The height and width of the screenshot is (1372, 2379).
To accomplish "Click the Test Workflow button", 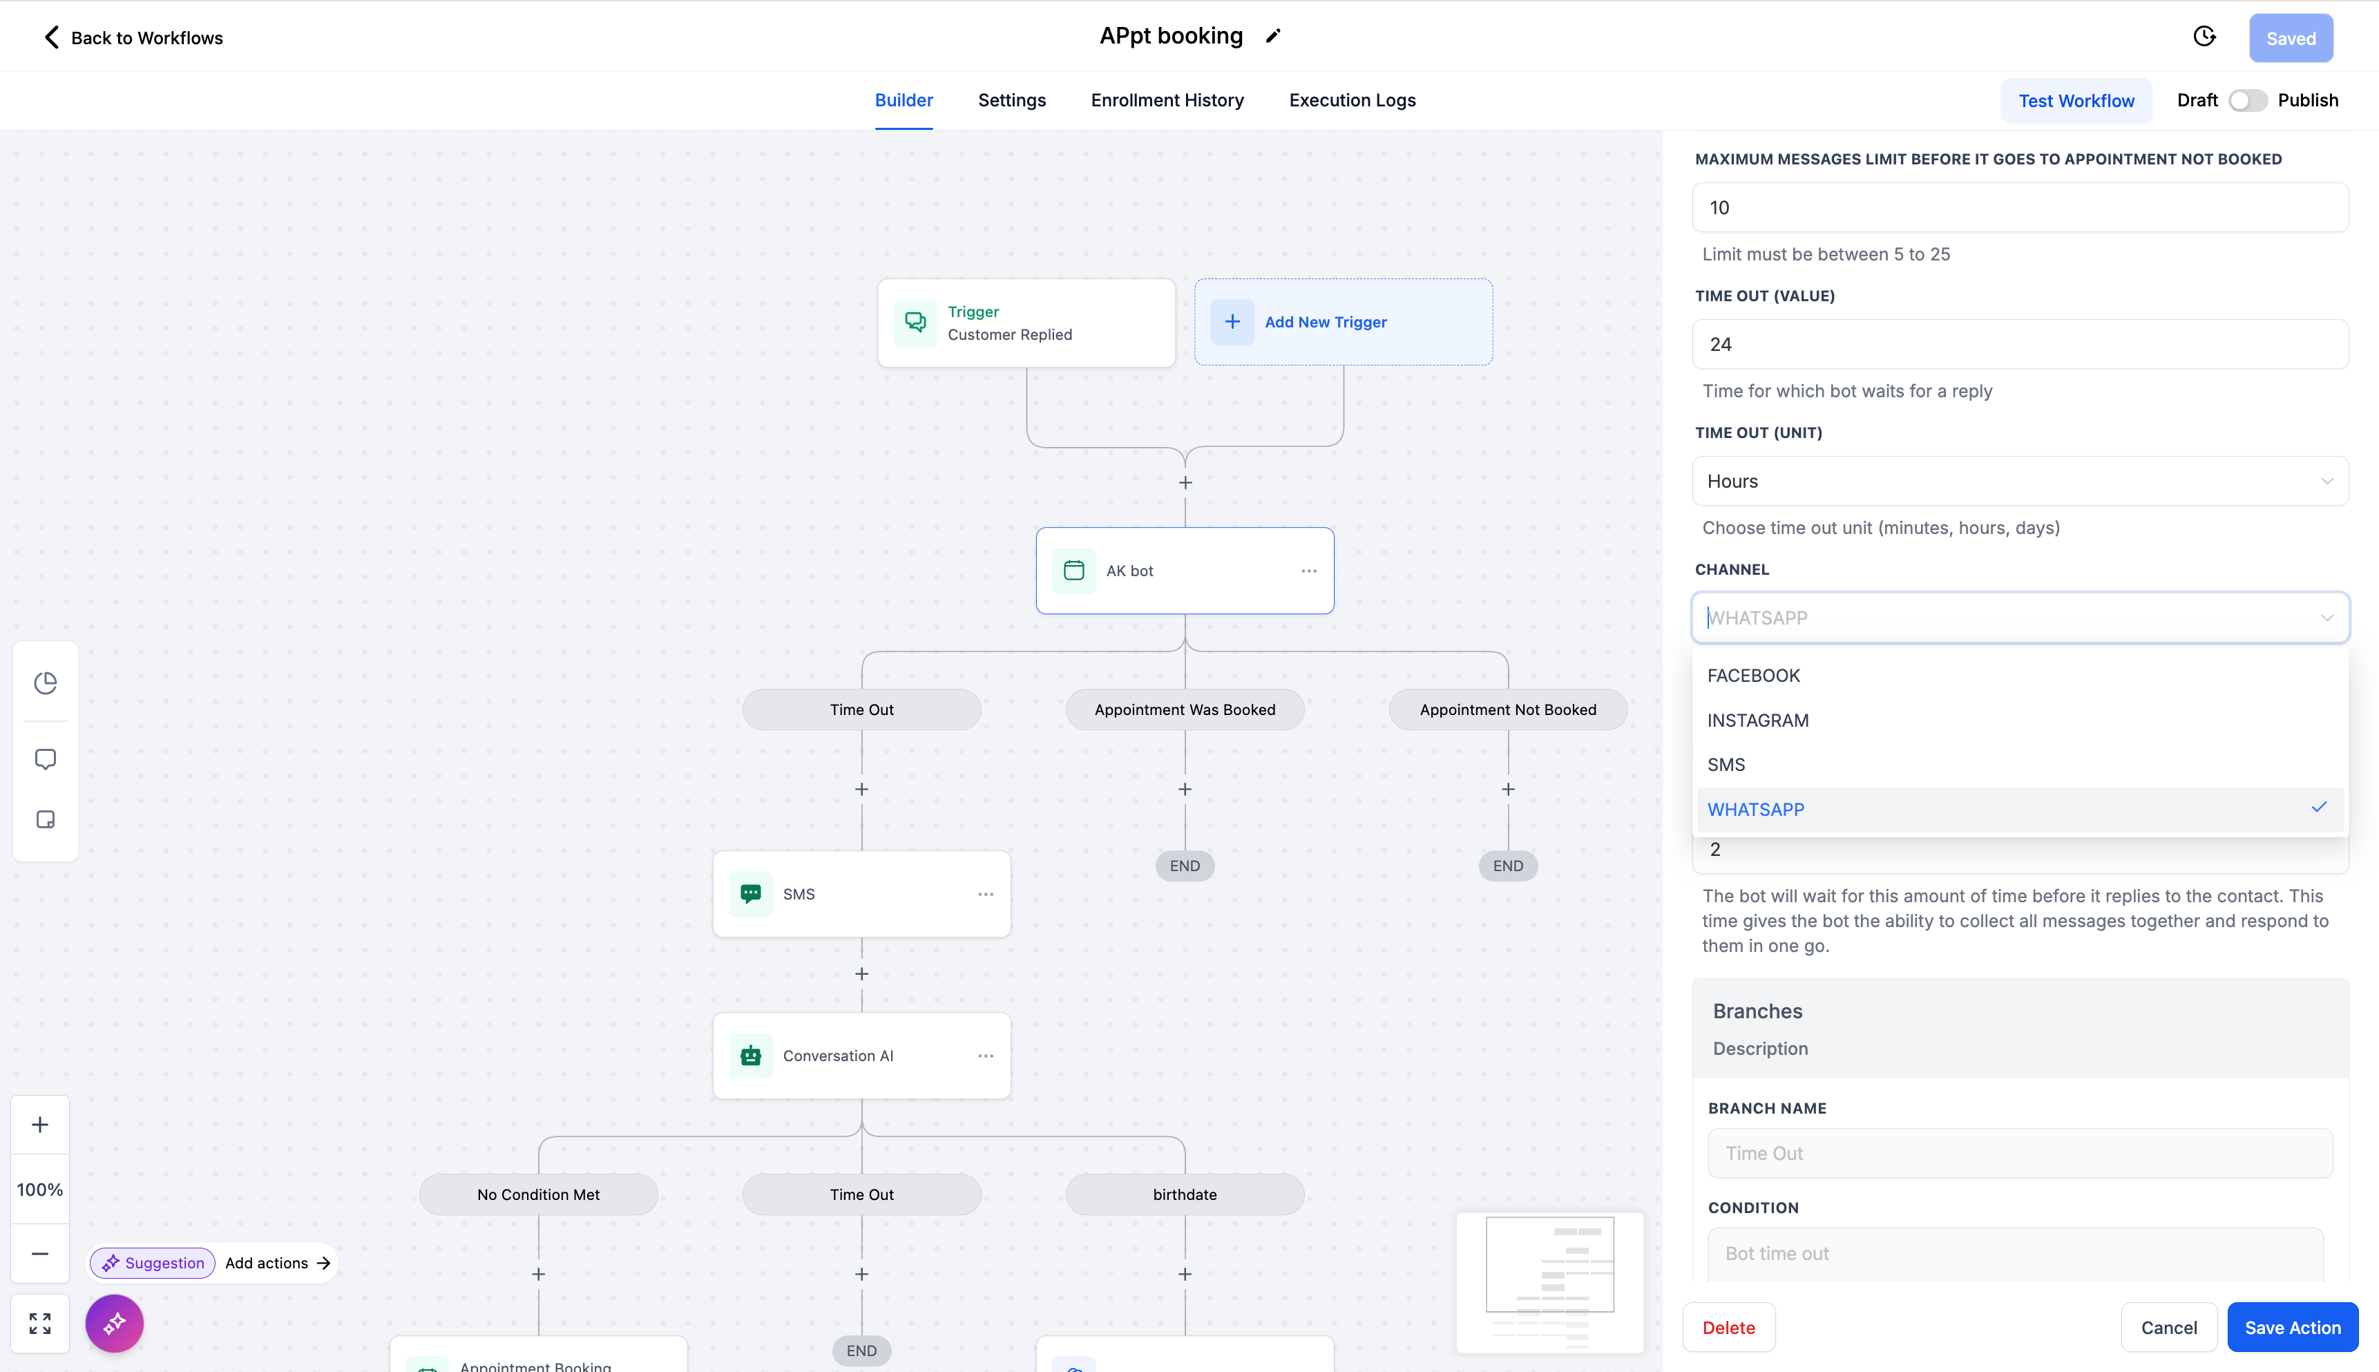I will [x=2076, y=101].
